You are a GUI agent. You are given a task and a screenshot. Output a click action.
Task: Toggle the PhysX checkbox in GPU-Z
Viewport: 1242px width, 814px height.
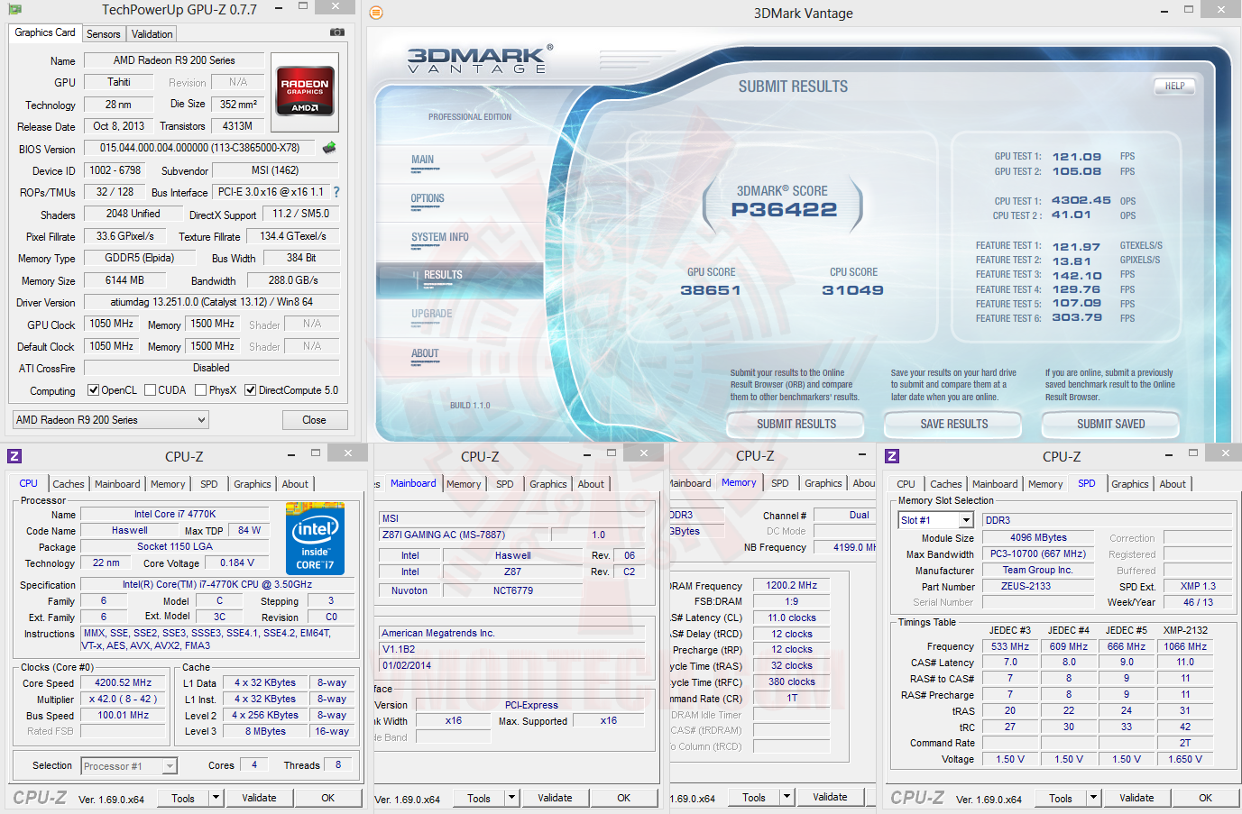(200, 390)
